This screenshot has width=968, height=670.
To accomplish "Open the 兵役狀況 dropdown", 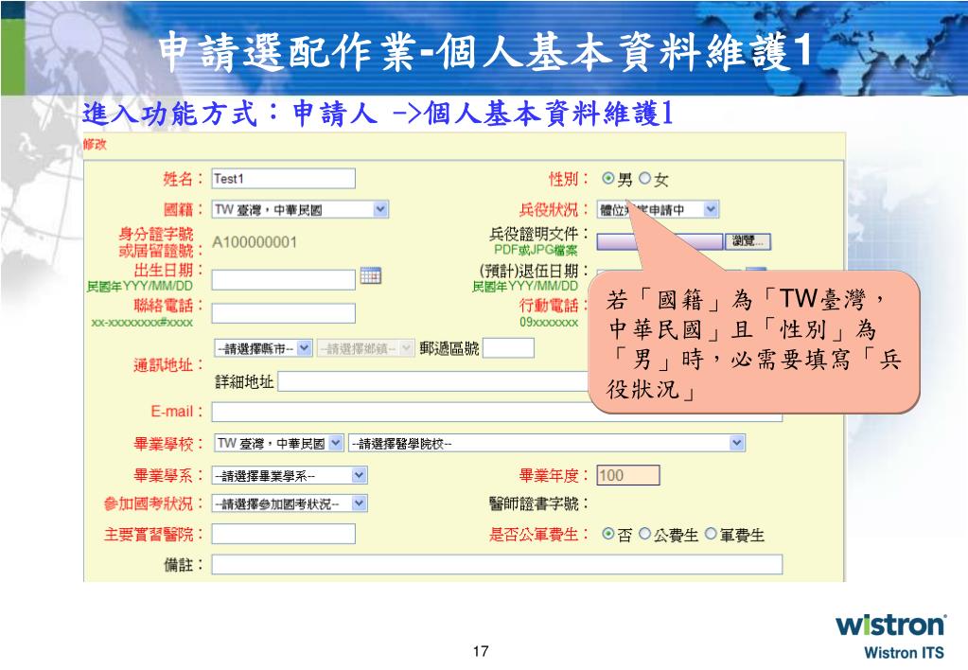I will pyautogui.click(x=658, y=209).
